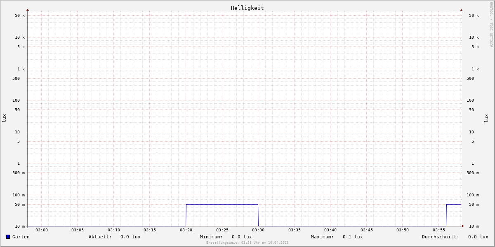Click the '10 k' label on left axis
Screen dimensions: 495x247
click(x=20, y=37)
